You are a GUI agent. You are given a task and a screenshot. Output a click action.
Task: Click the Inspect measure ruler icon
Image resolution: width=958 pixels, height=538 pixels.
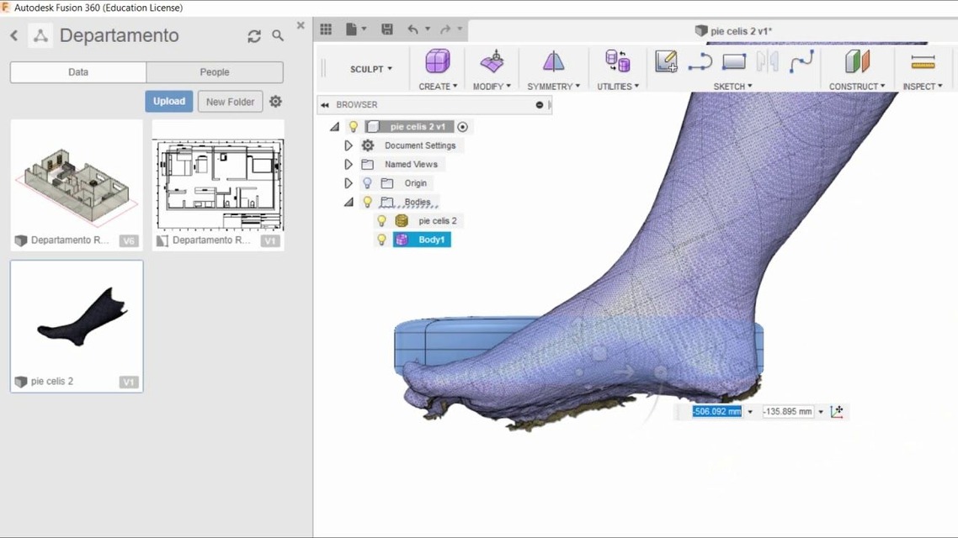pos(923,61)
